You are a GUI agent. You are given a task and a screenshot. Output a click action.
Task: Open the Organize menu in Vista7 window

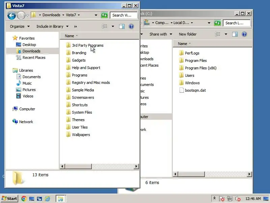click(x=20, y=26)
